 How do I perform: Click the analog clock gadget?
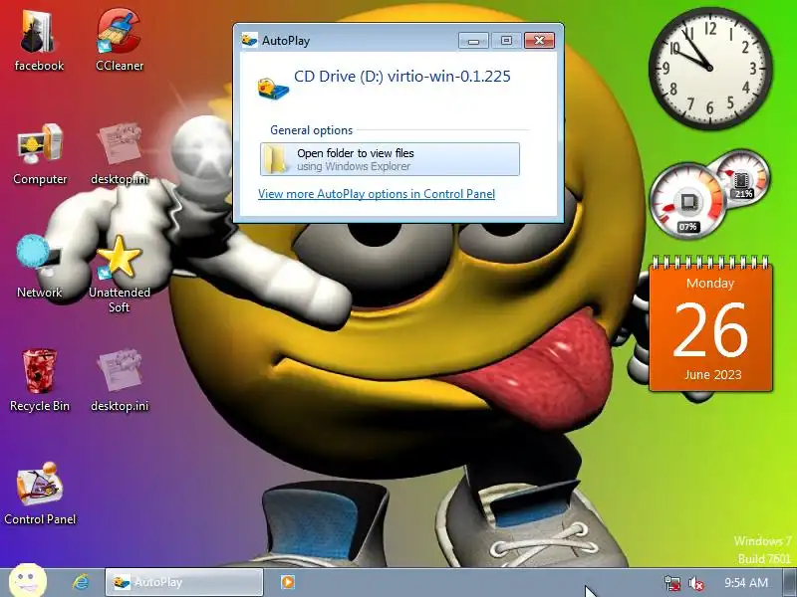[x=710, y=68]
